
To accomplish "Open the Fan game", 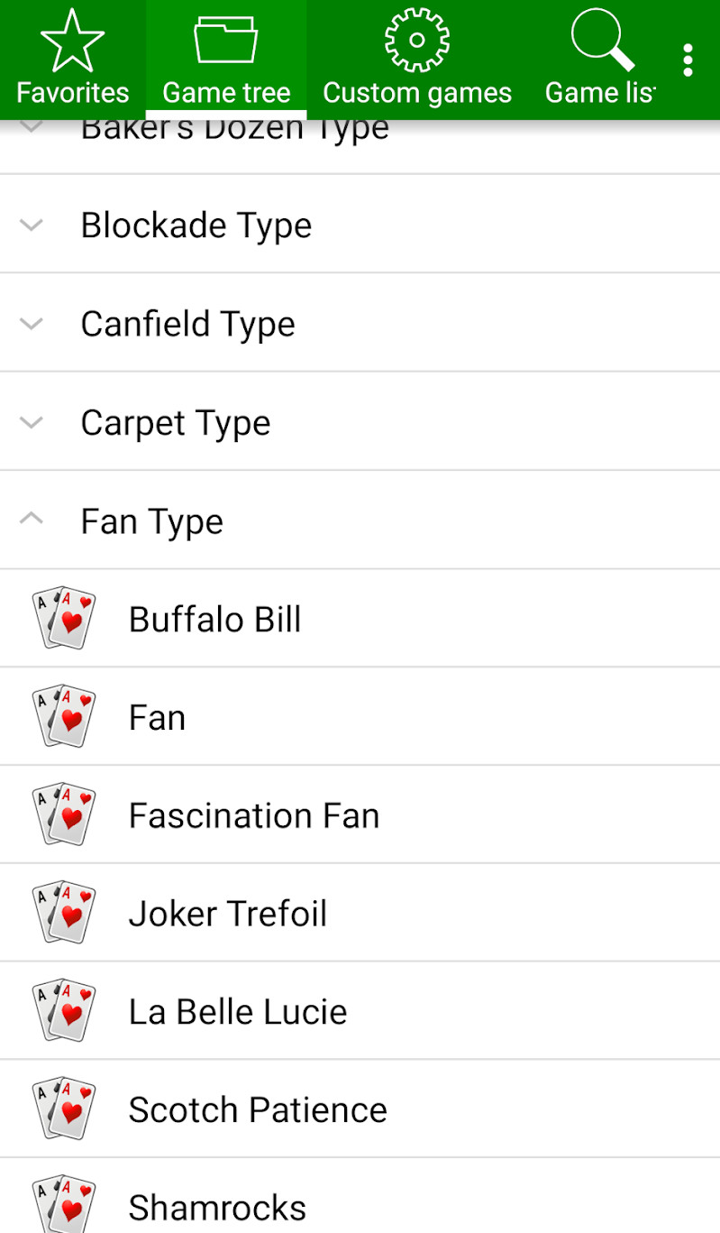I will 158,718.
